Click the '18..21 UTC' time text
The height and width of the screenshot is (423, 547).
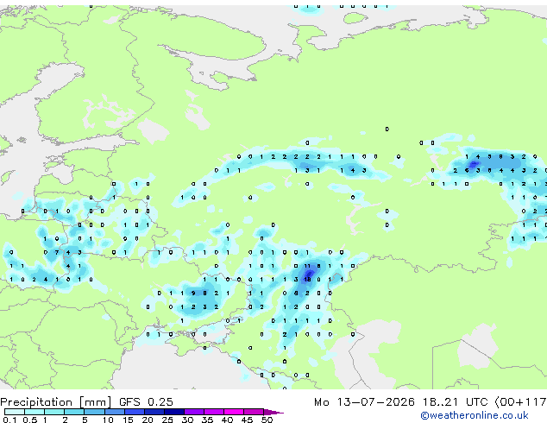455,402
